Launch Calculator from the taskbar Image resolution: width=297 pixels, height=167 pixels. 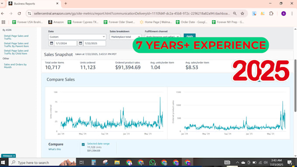tap(93, 163)
